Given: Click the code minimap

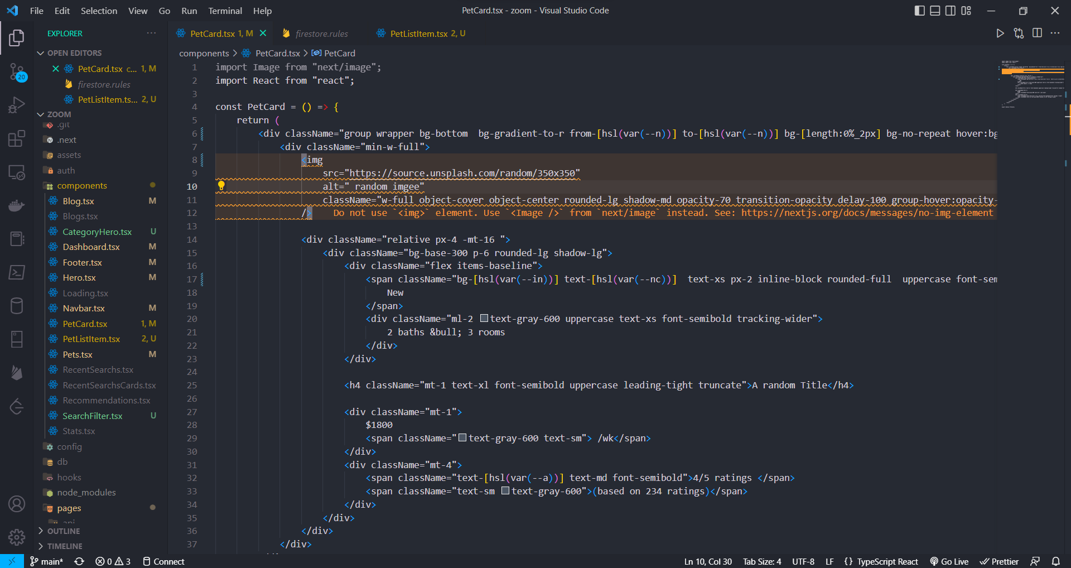Looking at the screenshot, I should [x=1032, y=84].
